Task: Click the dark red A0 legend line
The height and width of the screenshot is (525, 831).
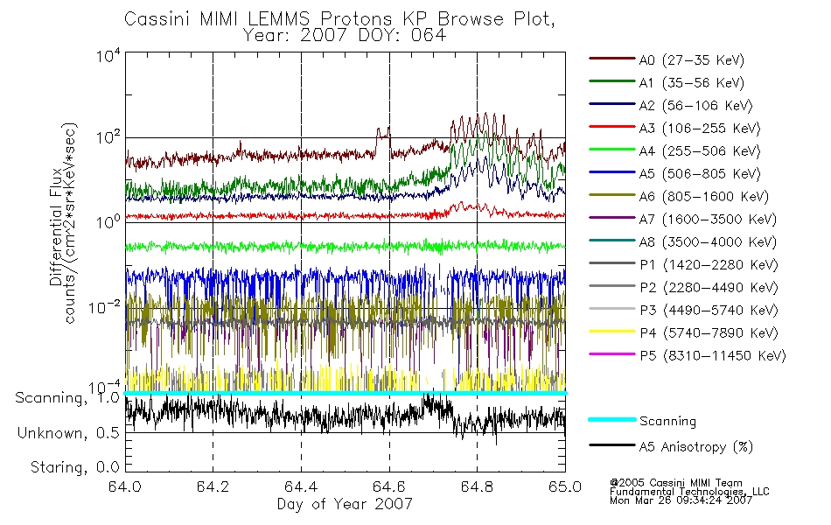Action: point(612,59)
